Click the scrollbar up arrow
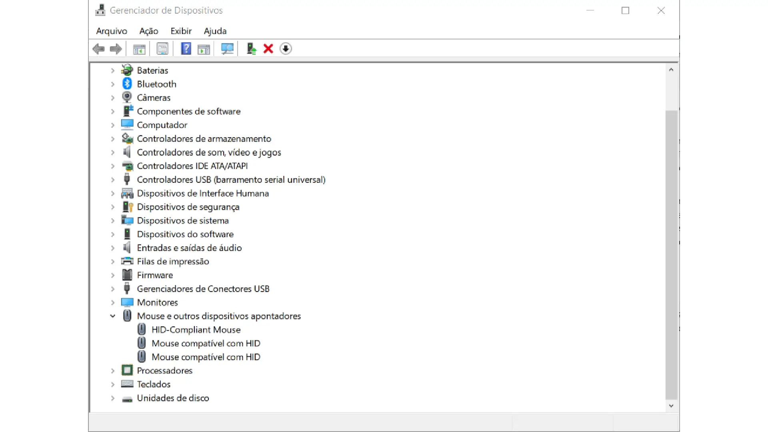The height and width of the screenshot is (432, 768). [671, 70]
